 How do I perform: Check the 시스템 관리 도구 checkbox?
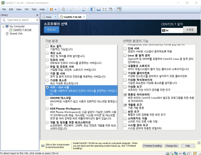tap(125, 125)
